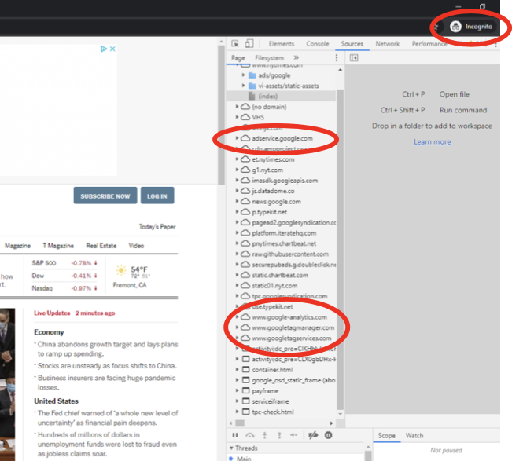Open the T Magazine section

click(x=58, y=246)
